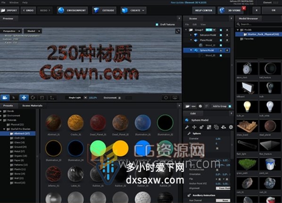Open the Help menu in top bar
The width and height of the screenshot is (282, 203).
pyautogui.click(x=25, y=2)
